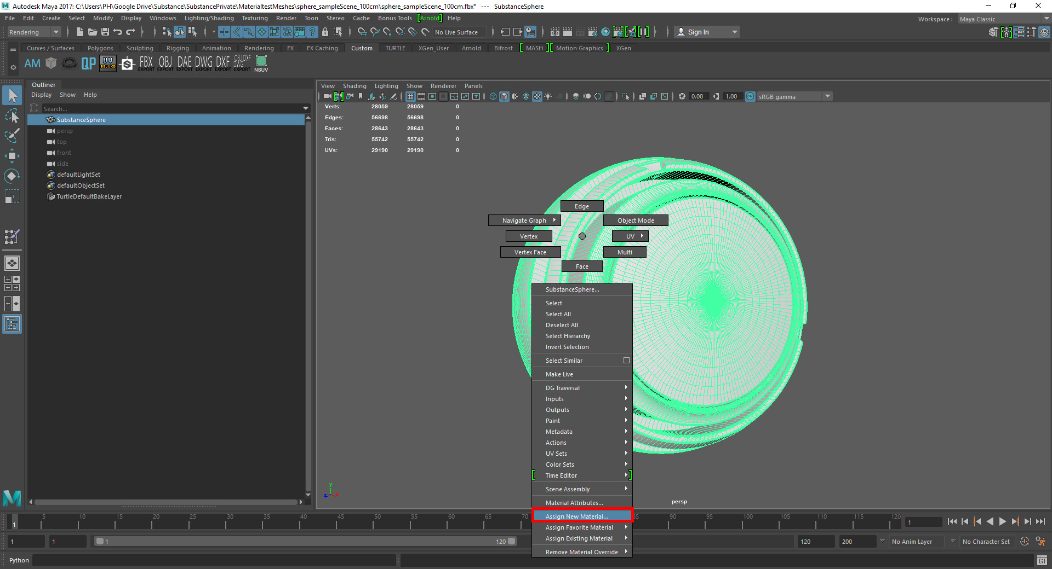The height and width of the screenshot is (569, 1052).
Task: Click Face in the marking menu
Action: click(x=582, y=266)
